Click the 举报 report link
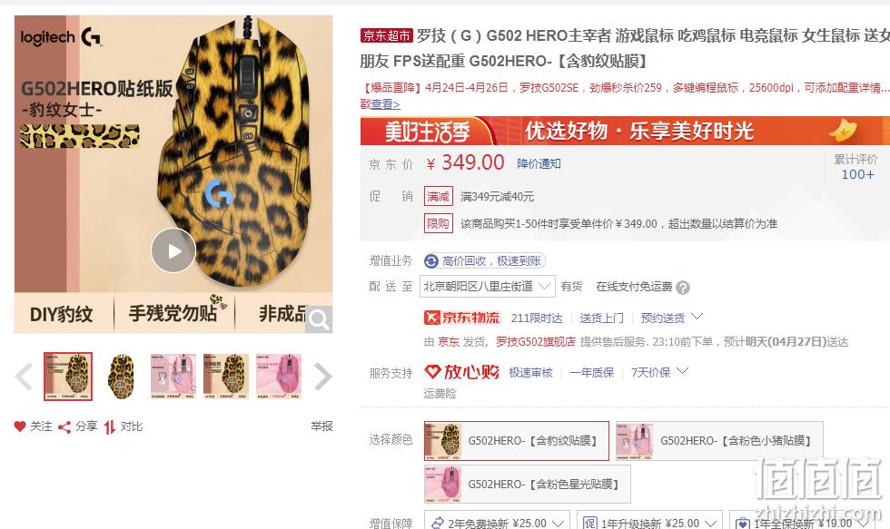Viewport: 890px width, 529px height. pos(321,426)
